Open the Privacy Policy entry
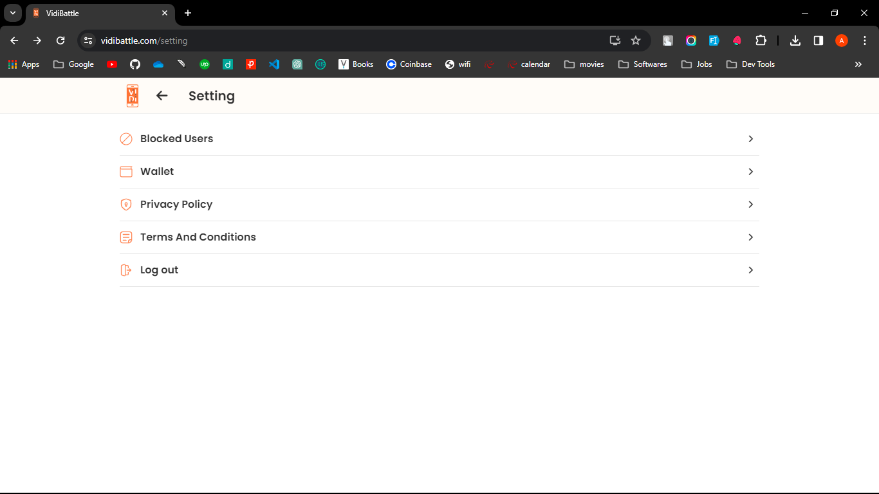This screenshot has height=494, width=879. 439,205
